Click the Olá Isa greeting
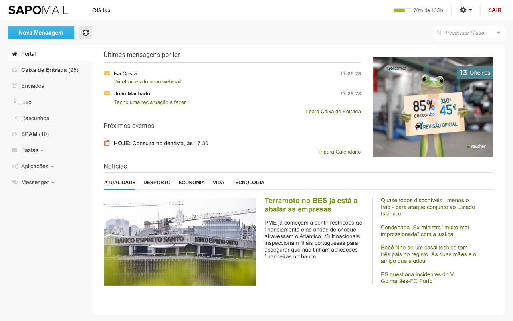Viewport: 513px width, 321px height. pyautogui.click(x=101, y=10)
